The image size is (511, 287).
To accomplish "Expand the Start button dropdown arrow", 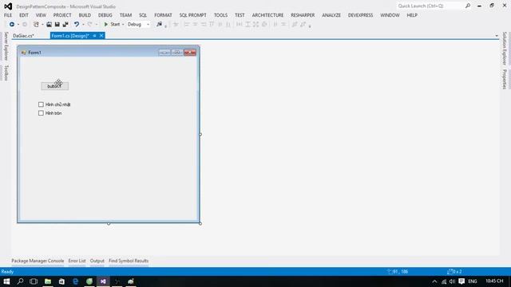I will click(x=123, y=25).
